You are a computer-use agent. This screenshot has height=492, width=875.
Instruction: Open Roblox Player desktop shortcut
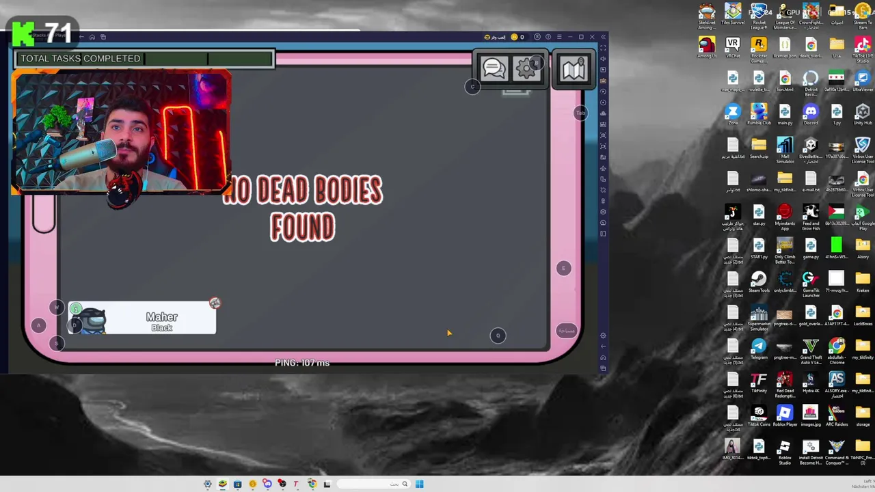coord(785,416)
